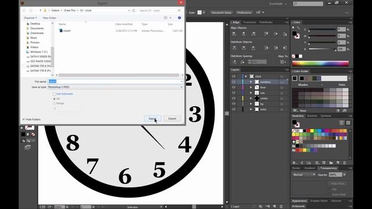This screenshot has height=209, width=372.
Task: Switch to the Gradient tab
Action: [310, 168]
